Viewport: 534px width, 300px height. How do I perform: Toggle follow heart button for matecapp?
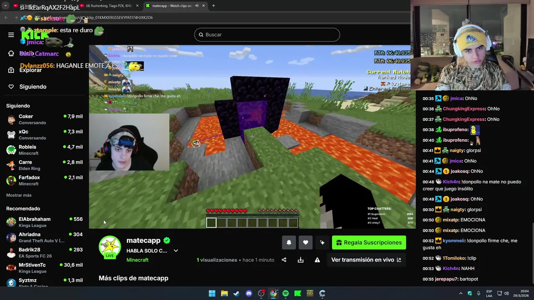click(x=305, y=242)
